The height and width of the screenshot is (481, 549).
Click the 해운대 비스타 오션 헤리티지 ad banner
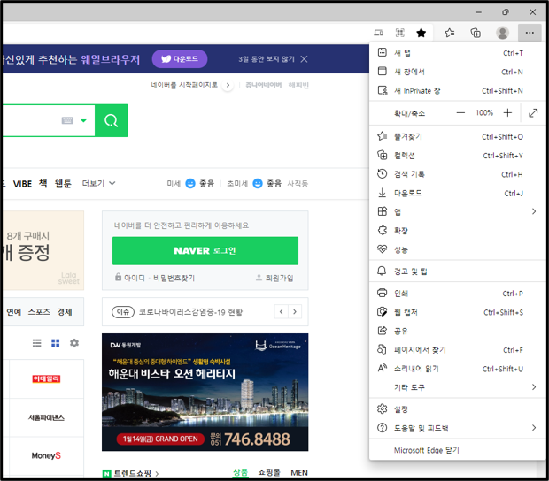click(x=205, y=393)
